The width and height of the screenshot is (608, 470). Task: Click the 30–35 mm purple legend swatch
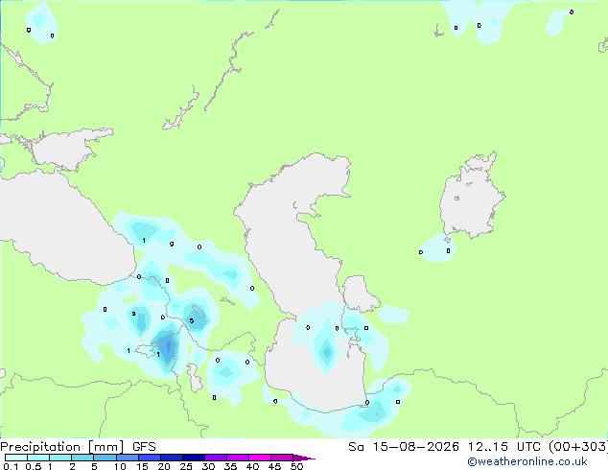click(216, 458)
